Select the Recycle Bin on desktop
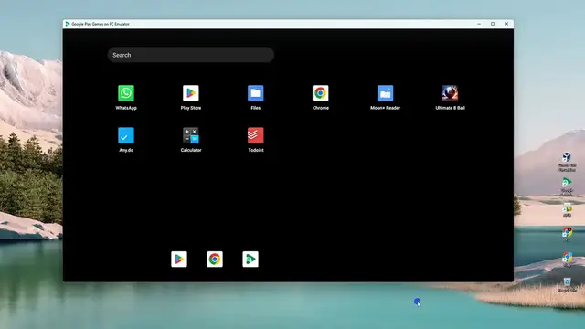The width and height of the screenshot is (585, 329). coord(567,284)
